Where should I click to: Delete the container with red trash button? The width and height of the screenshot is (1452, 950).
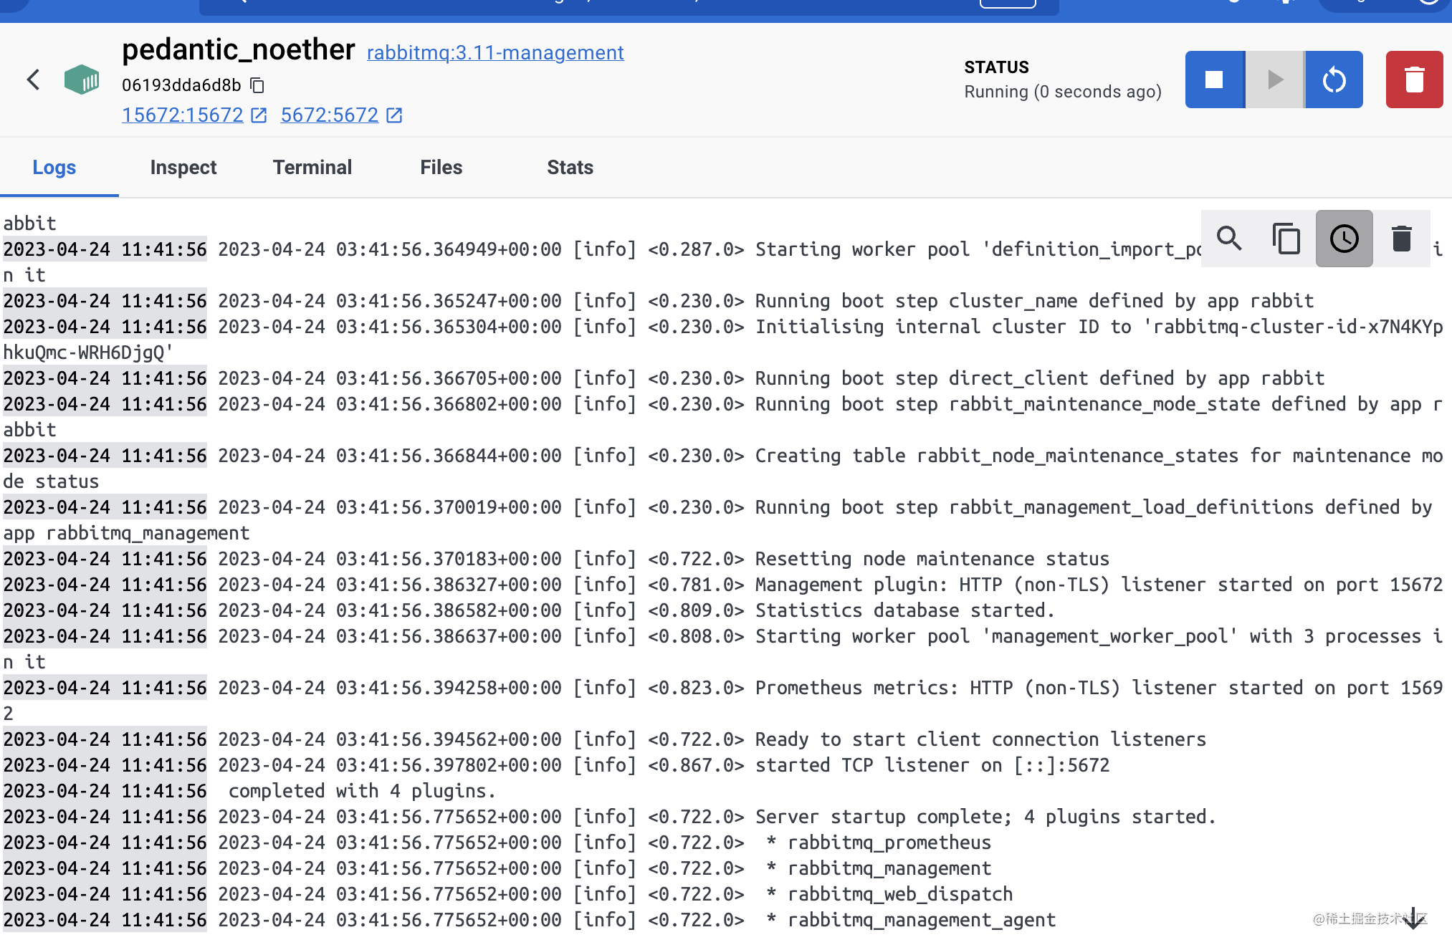[x=1413, y=80]
